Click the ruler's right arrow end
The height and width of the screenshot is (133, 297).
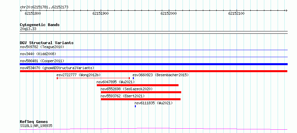[286, 10]
